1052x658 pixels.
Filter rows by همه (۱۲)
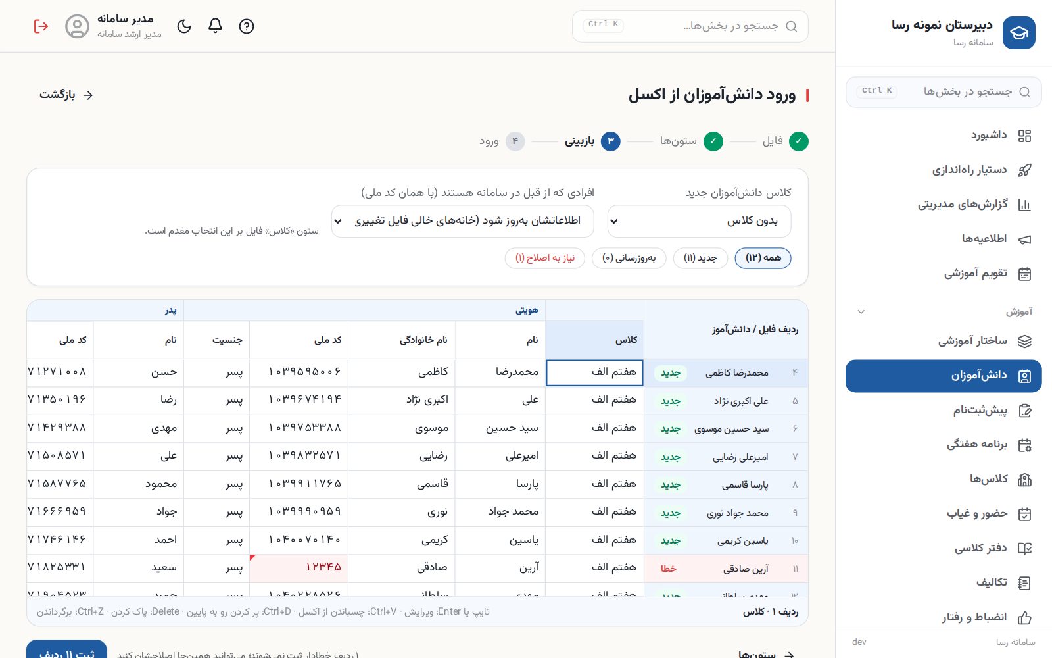click(x=763, y=258)
